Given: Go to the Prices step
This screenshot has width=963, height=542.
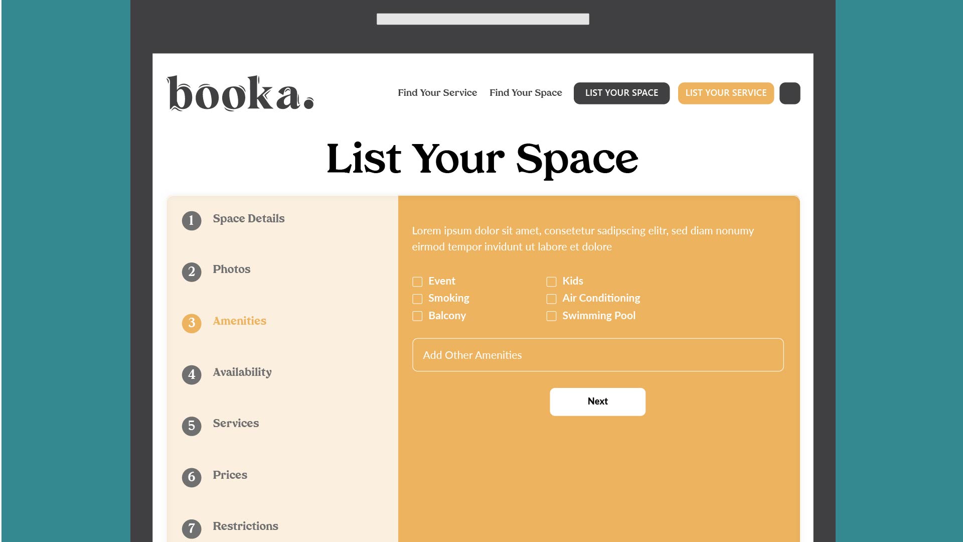Looking at the screenshot, I should (x=230, y=475).
